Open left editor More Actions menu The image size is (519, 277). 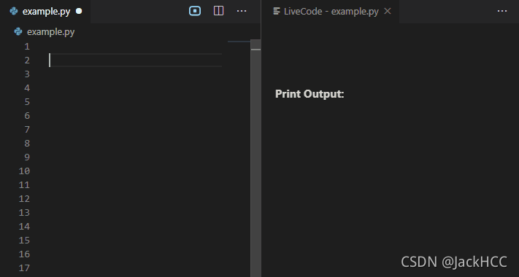(242, 11)
